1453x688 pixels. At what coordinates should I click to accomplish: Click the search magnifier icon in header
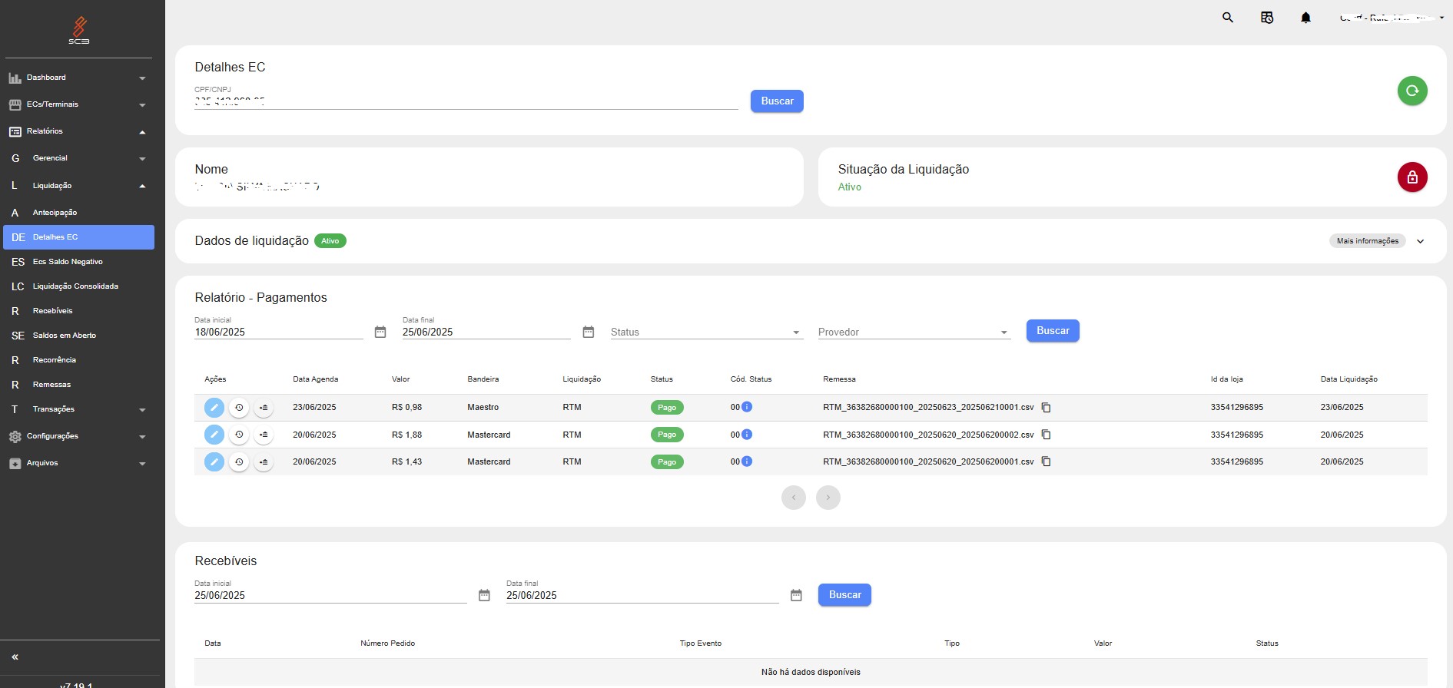(1227, 18)
